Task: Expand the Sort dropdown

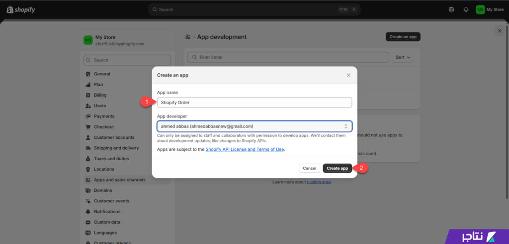Action: point(403,58)
